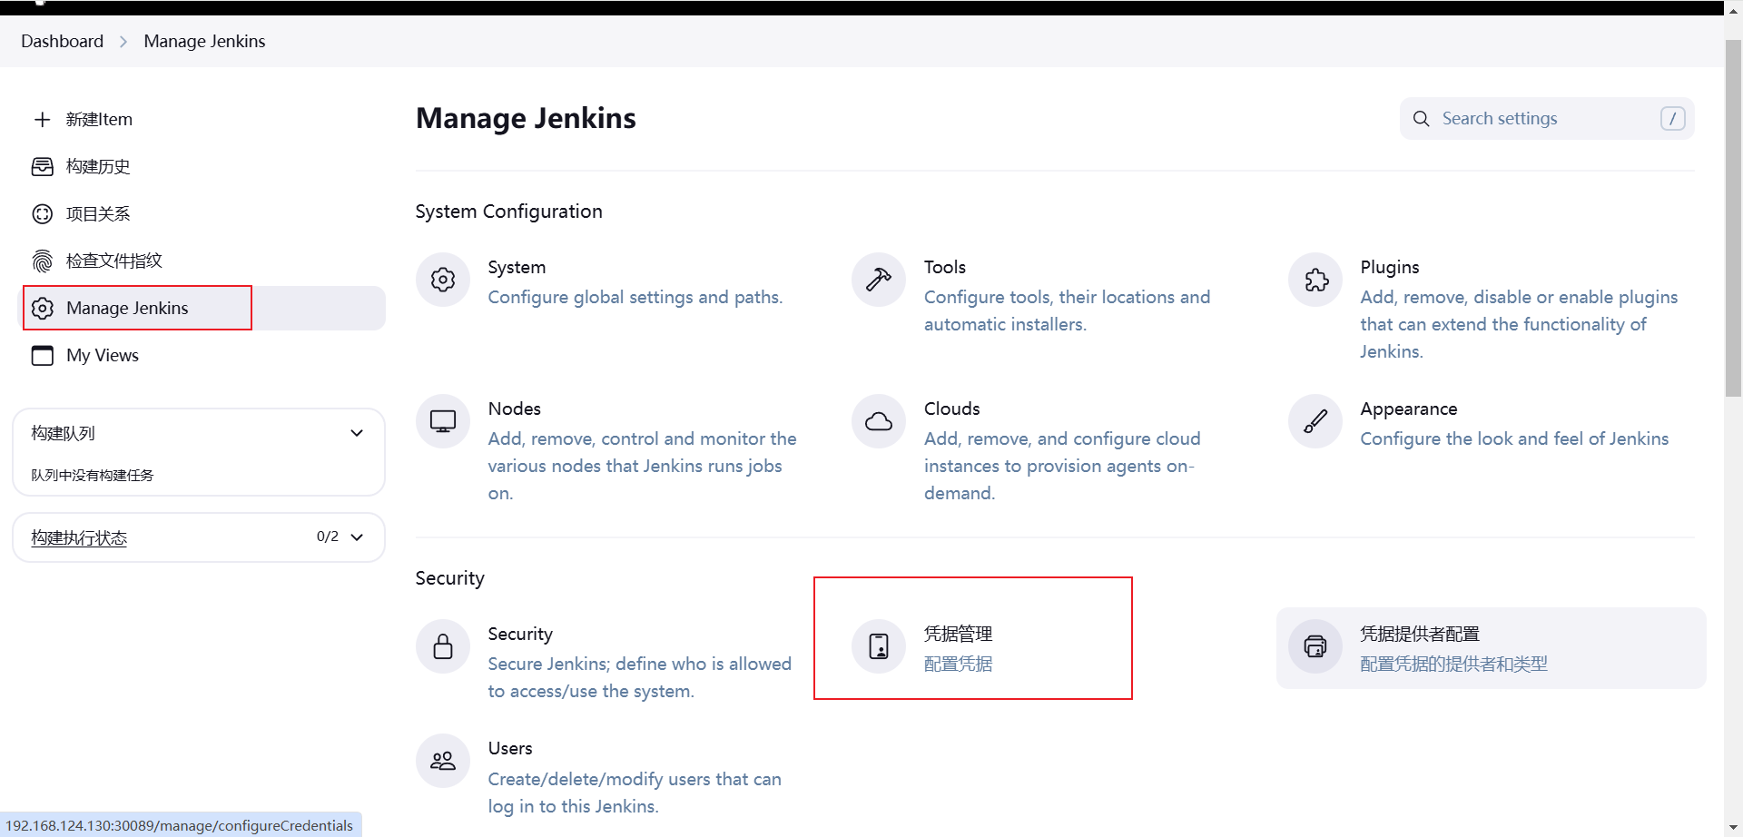Click the 项目关系 circular icon
This screenshot has width=1743, height=837.
[x=43, y=214]
